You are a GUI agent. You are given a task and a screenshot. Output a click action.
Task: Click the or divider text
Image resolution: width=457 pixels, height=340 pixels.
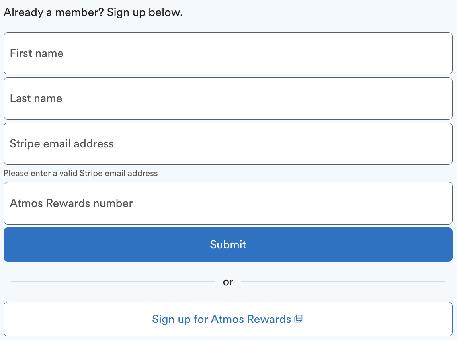[228, 282]
